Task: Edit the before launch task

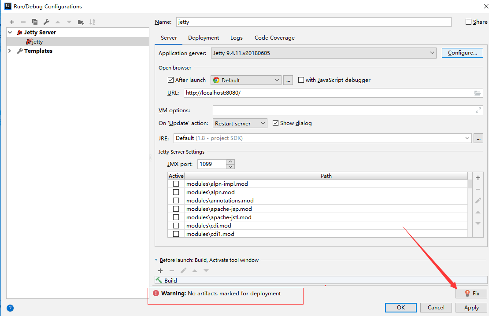Action: click(x=183, y=271)
